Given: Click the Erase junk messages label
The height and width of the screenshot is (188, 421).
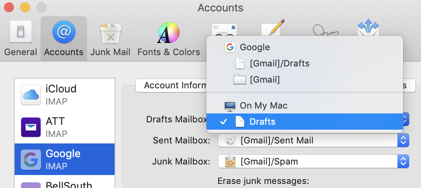Looking at the screenshot, I should 263,181.
